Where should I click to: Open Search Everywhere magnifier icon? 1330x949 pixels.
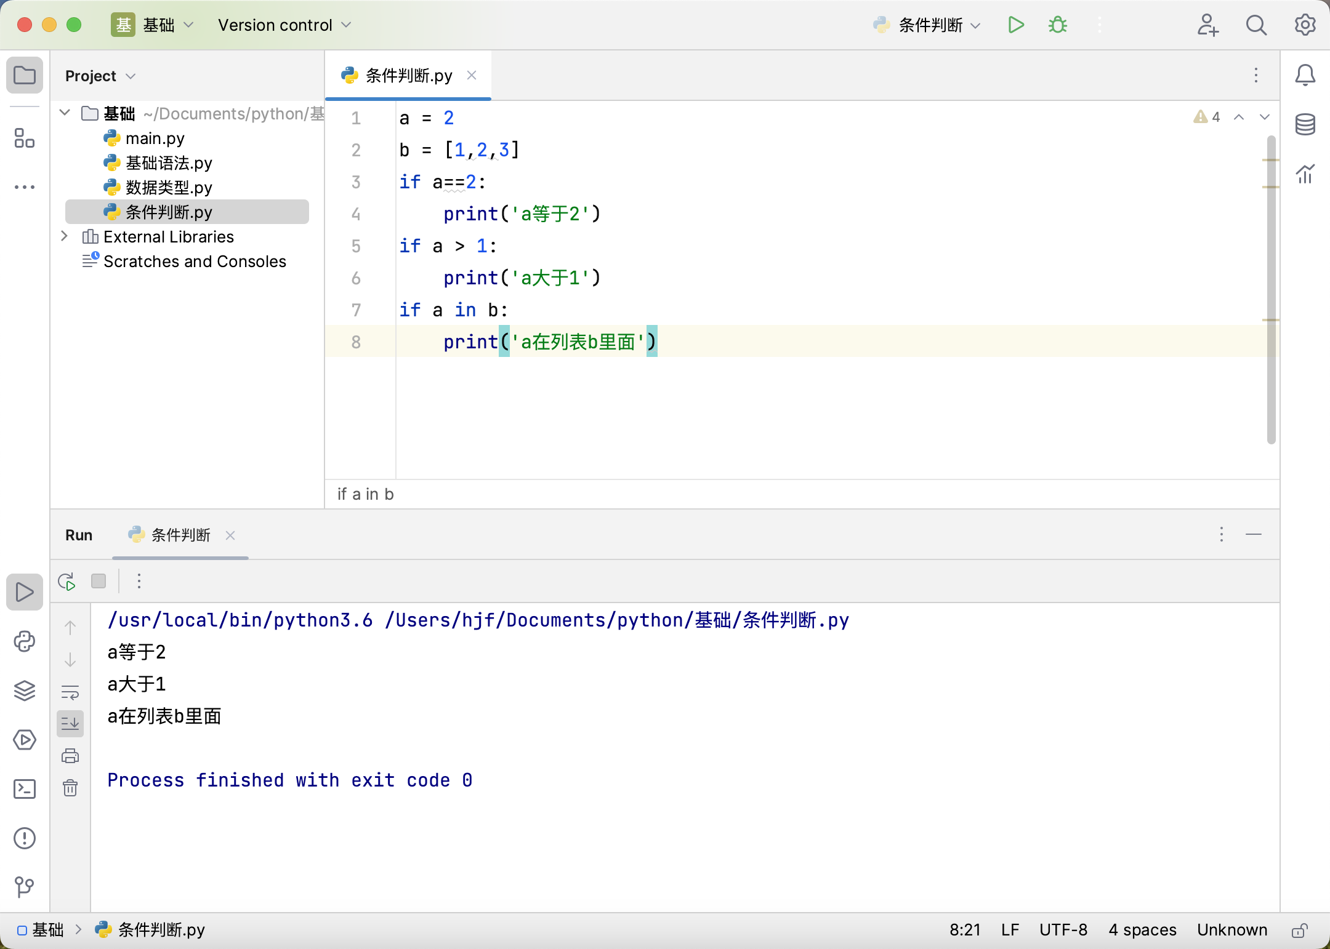1256,25
